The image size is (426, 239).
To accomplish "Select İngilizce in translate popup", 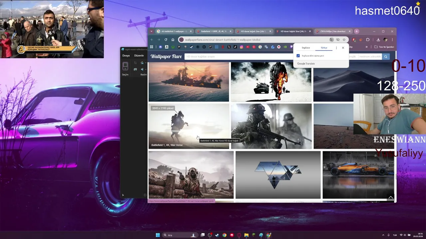I will [306, 48].
